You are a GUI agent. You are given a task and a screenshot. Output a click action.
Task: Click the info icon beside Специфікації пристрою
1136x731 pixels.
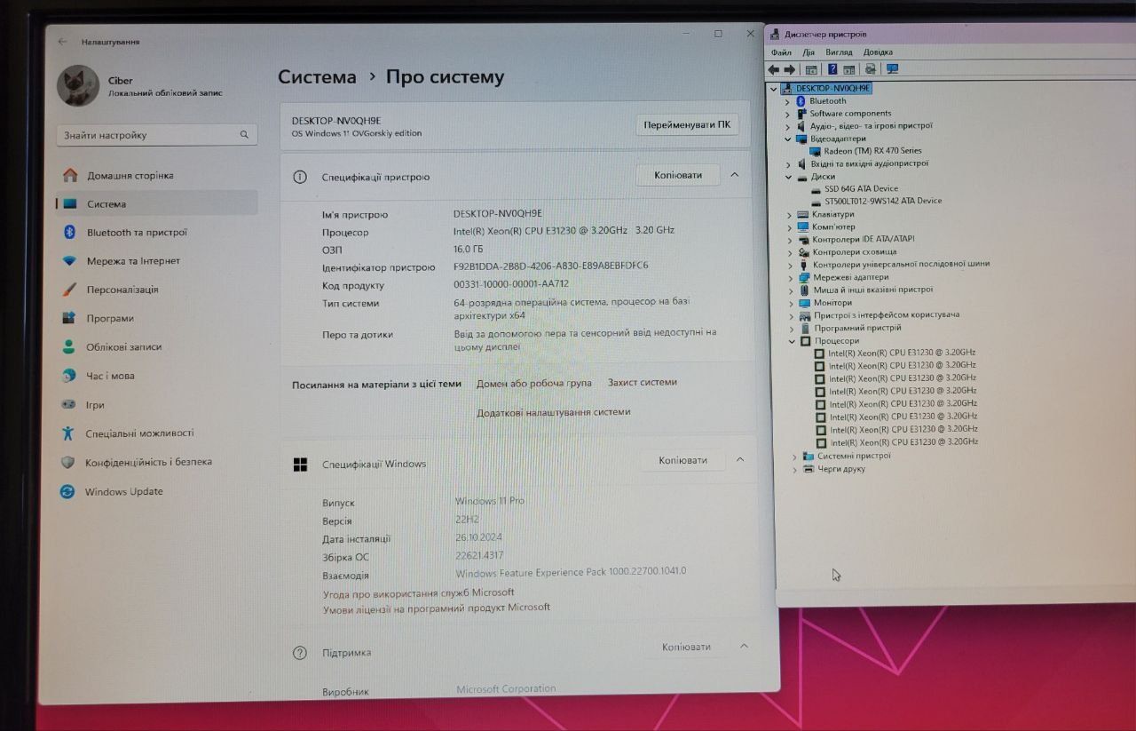(300, 177)
